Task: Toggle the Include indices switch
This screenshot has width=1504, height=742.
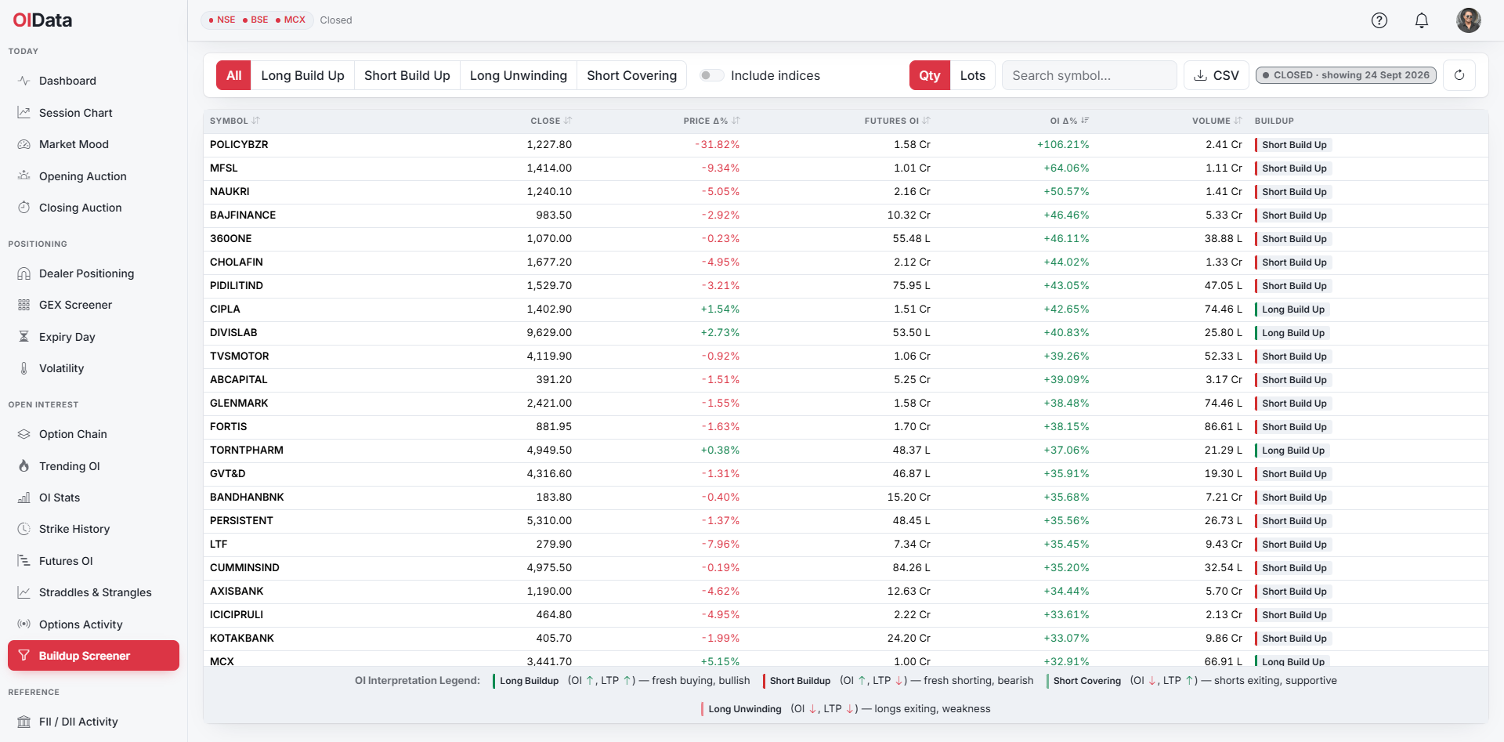Action: coord(711,75)
